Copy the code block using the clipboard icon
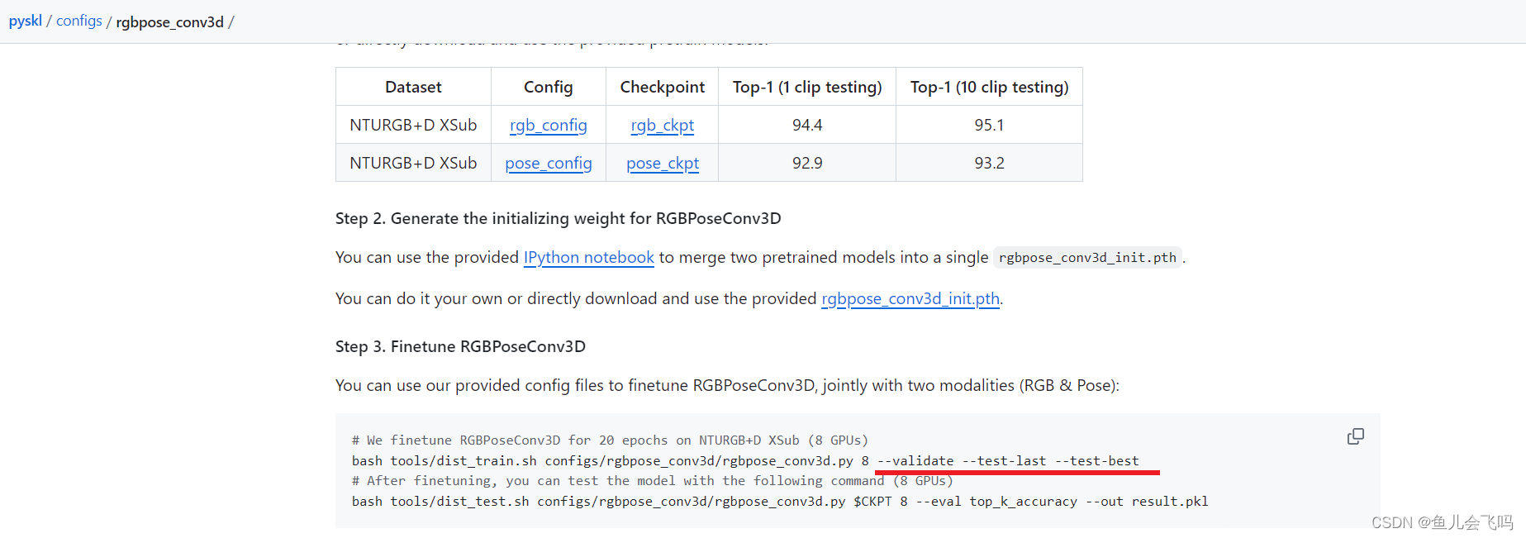1526x538 pixels. click(x=1355, y=436)
